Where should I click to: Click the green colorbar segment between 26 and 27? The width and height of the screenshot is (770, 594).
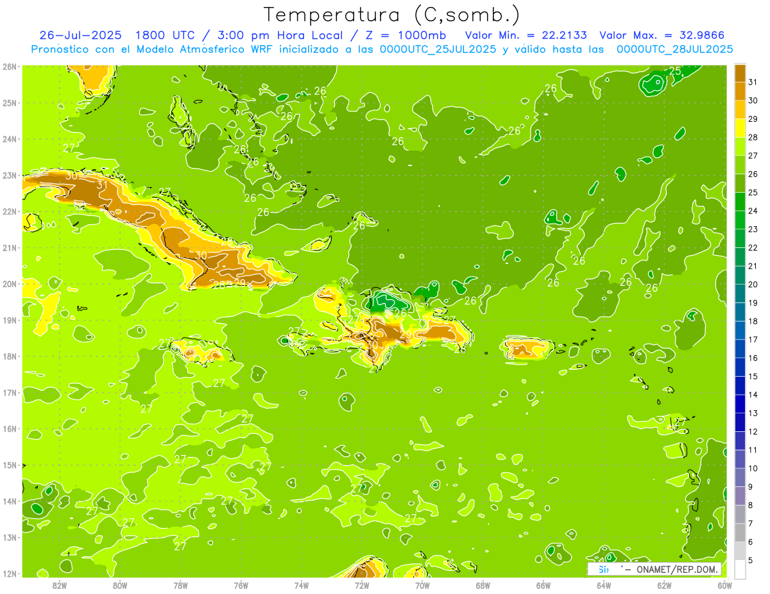tap(740, 165)
